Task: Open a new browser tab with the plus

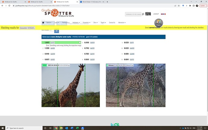Action: 107,2
